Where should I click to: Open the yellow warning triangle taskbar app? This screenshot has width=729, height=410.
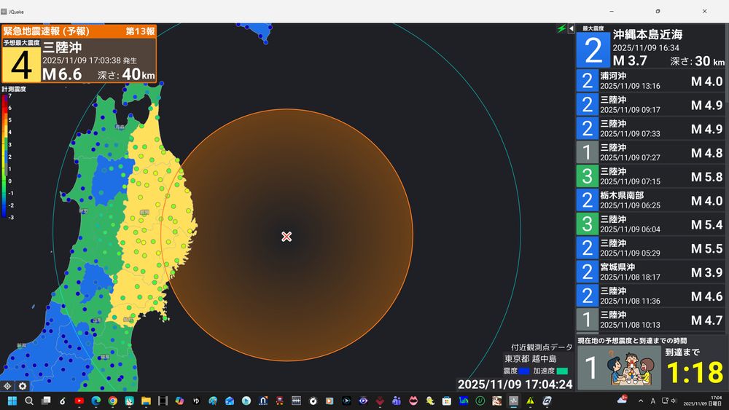[531, 401]
